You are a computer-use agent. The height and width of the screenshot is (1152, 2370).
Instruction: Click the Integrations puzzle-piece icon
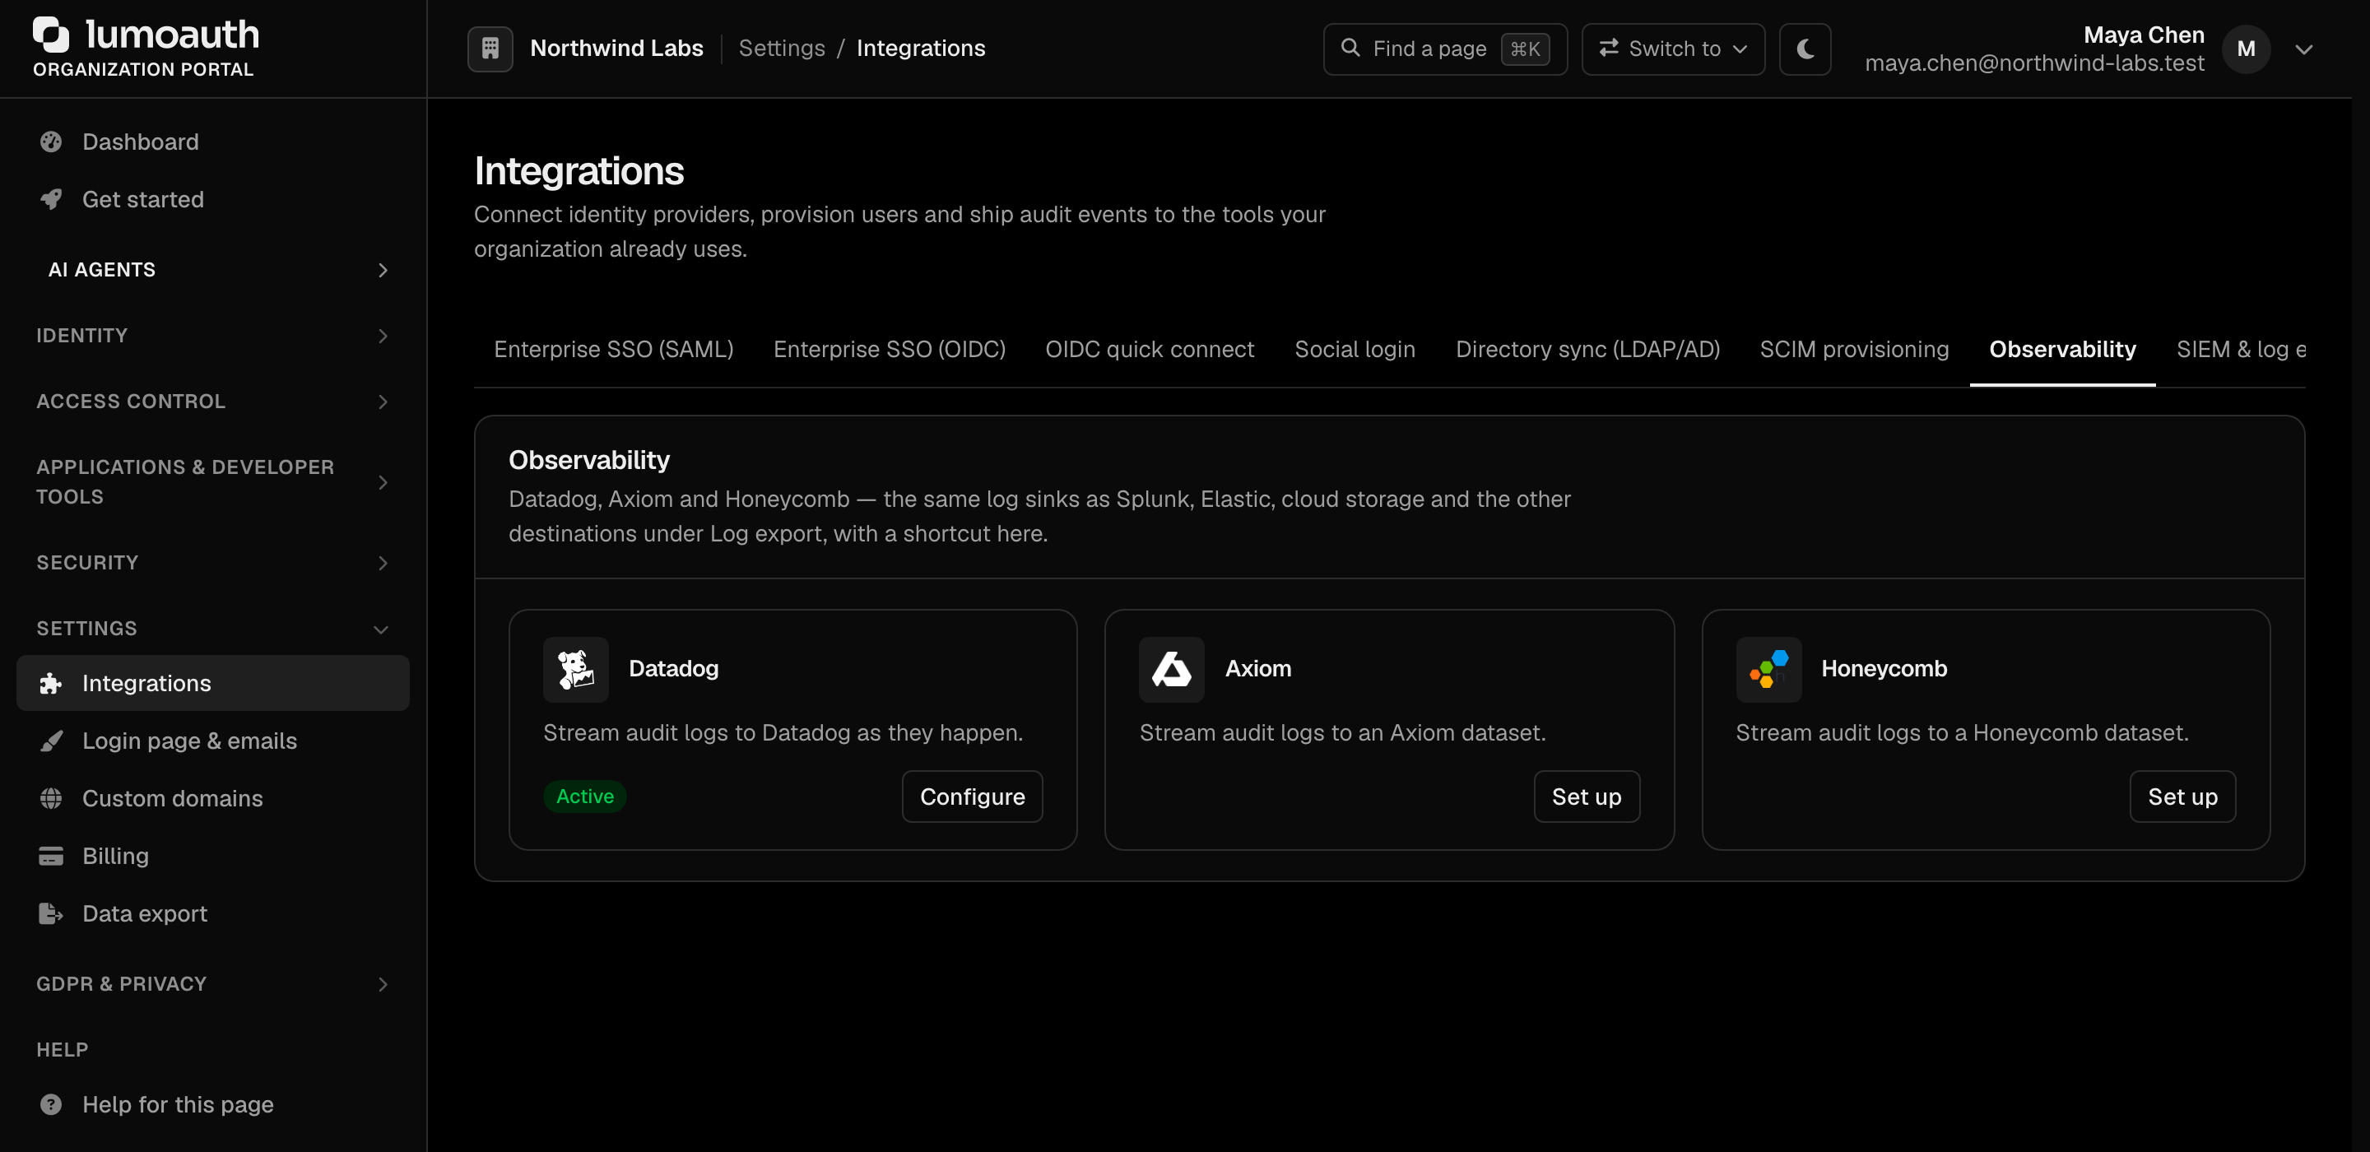[50, 683]
